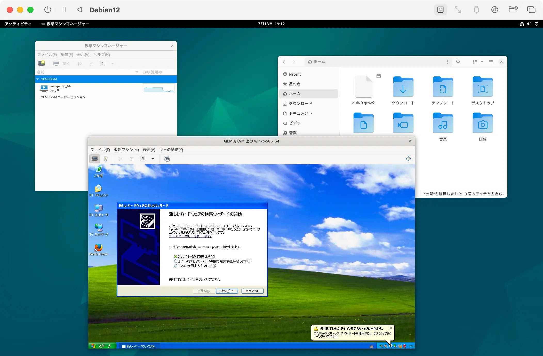Click the manage VM snapshots icon

(x=167, y=159)
